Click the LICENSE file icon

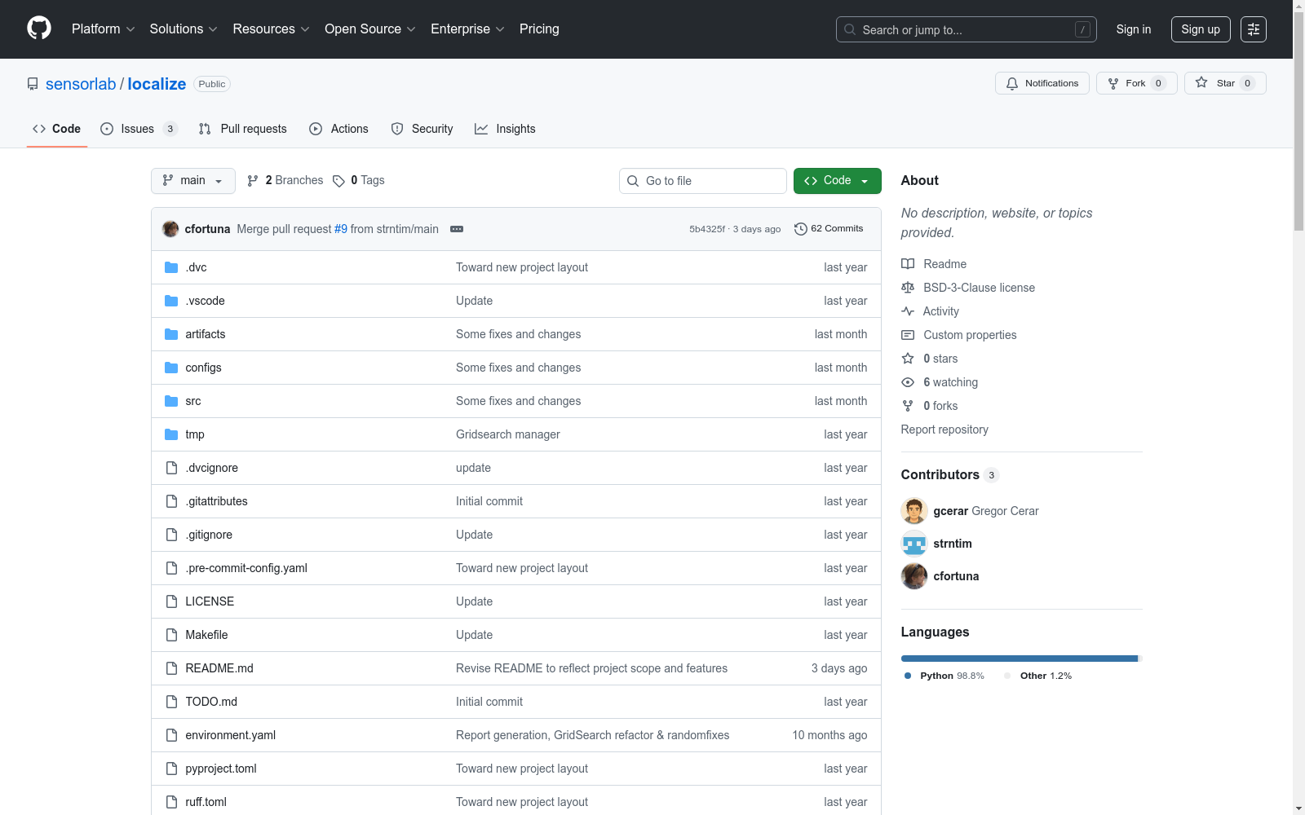(171, 601)
